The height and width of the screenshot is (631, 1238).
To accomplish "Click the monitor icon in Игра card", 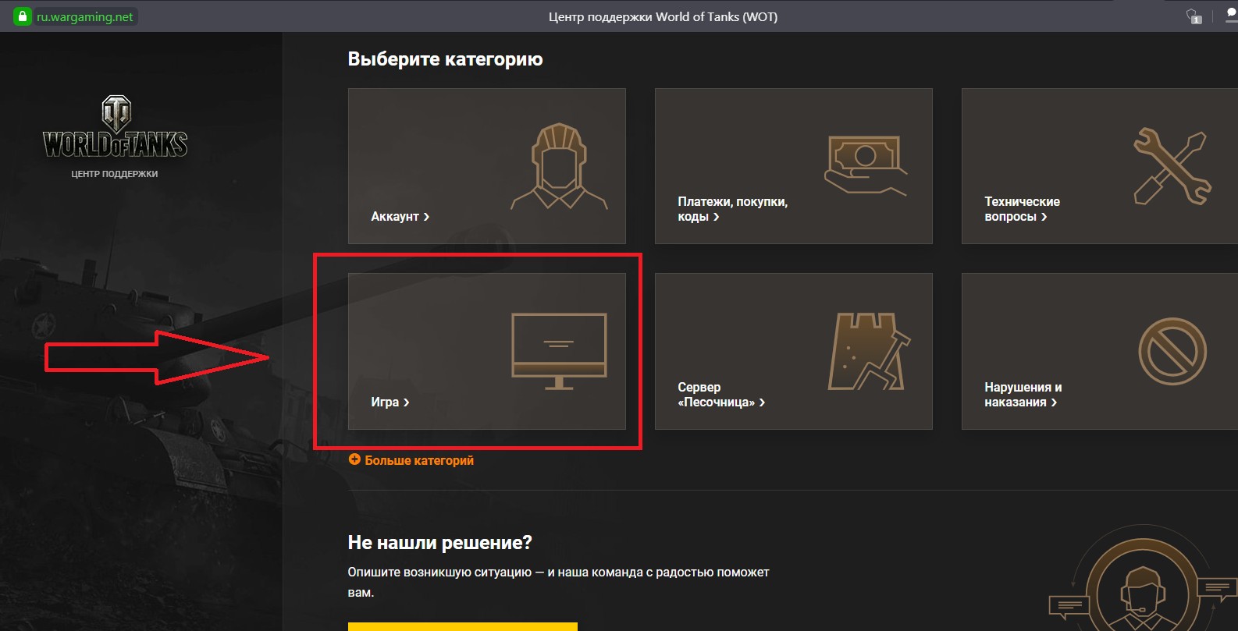I will point(559,351).
